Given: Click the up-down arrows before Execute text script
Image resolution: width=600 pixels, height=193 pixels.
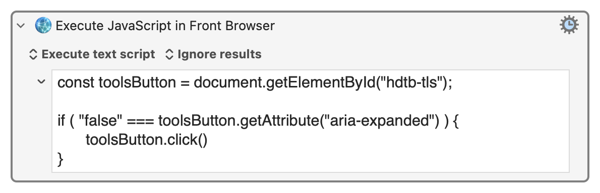Looking at the screenshot, I should pos(33,54).
